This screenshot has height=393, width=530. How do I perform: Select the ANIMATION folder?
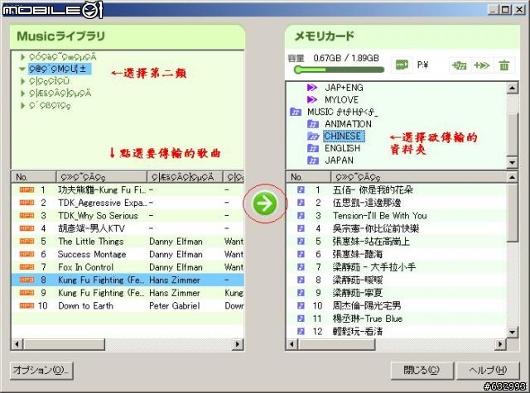(348, 124)
